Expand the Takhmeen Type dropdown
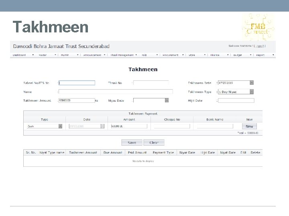 click(x=252, y=92)
